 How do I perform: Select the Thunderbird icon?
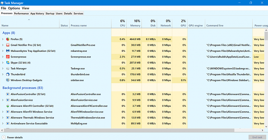pos(8,74)
